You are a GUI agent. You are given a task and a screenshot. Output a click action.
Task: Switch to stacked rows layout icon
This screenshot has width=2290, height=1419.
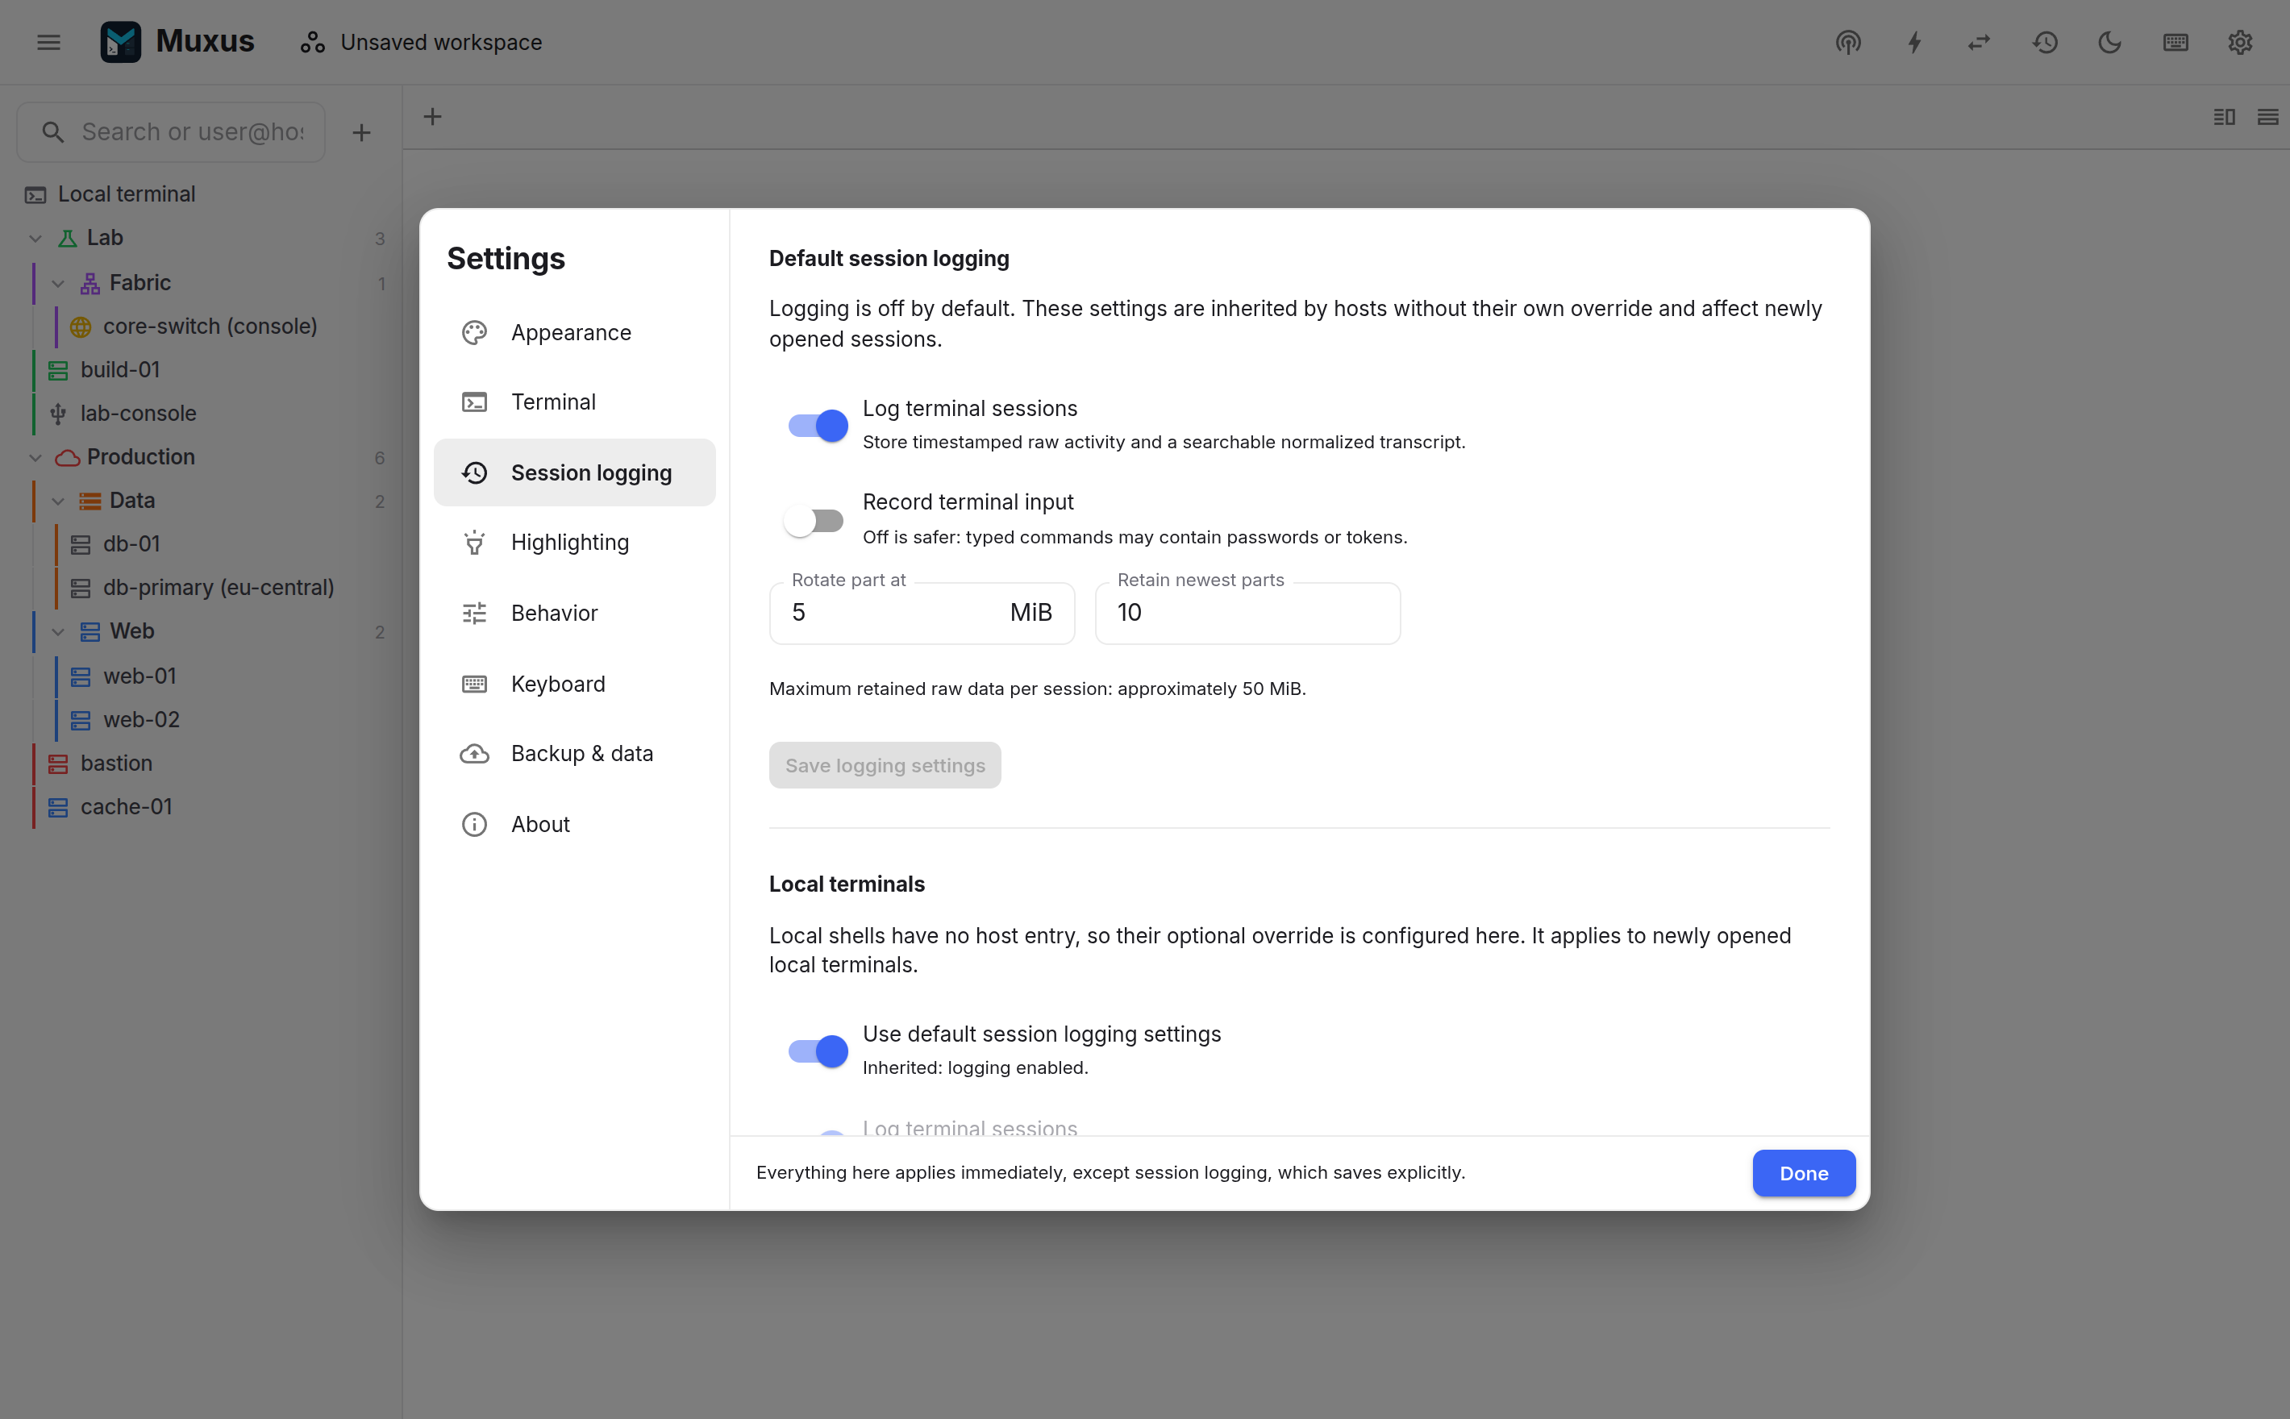point(2267,116)
